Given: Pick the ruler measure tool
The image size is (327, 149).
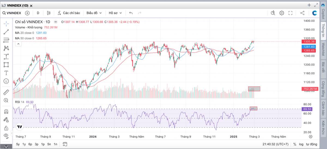Looking at the screenshot, I should pyautogui.click(x=6, y=92).
